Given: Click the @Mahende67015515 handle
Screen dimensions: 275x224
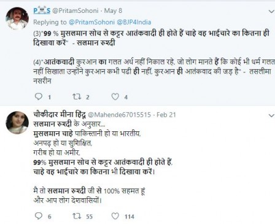Looking at the screenshot, I should [119, 115].
